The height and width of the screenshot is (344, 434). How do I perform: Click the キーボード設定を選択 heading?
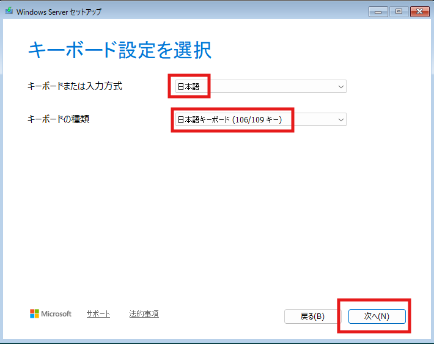pos(120,50)
